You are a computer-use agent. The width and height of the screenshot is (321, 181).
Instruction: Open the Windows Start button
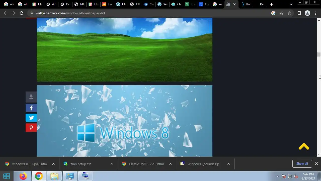[7, 176]
